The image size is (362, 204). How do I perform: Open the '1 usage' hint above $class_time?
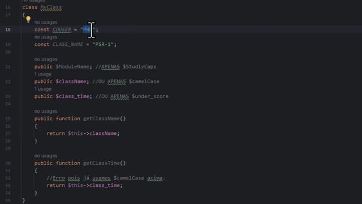coord(43,89)
